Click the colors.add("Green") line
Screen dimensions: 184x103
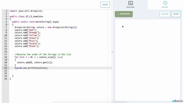click(27, 38)
